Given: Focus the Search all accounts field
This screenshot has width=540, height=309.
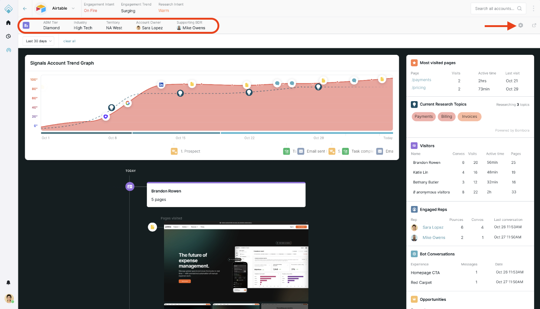Looking at the screenshot, I should pos(498,8).
